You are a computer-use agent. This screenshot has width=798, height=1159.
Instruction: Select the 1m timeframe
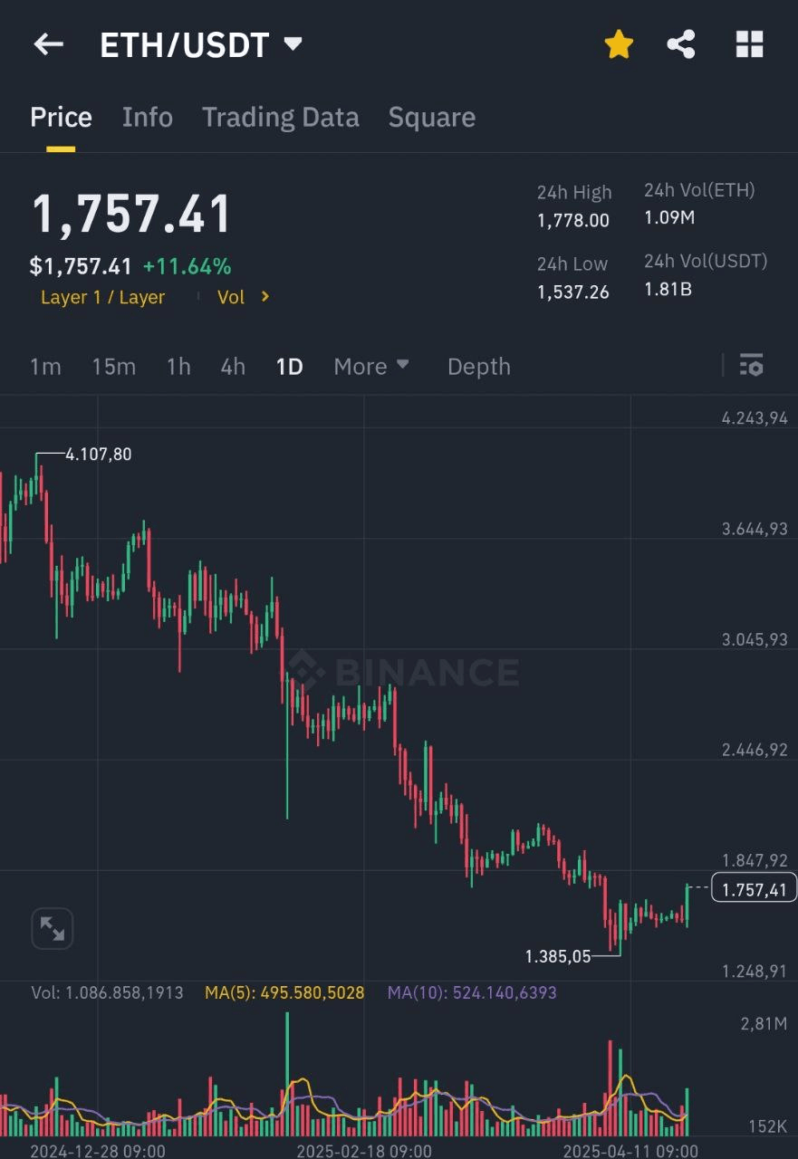point(45,367)
